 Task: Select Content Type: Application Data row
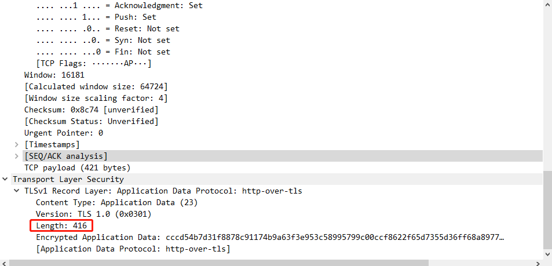[116, 202]
